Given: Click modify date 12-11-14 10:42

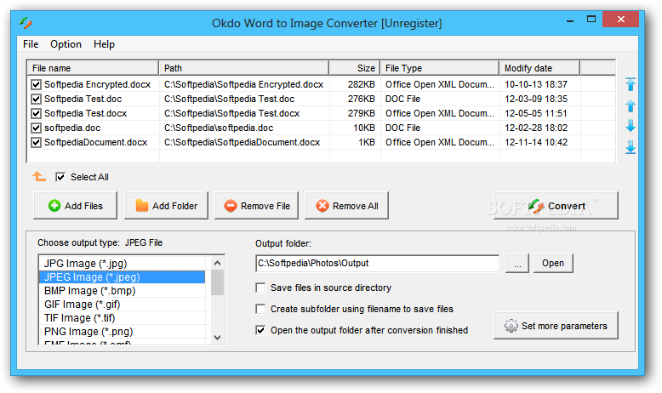Looking at the screenshot, I should (x=536, y=142).
